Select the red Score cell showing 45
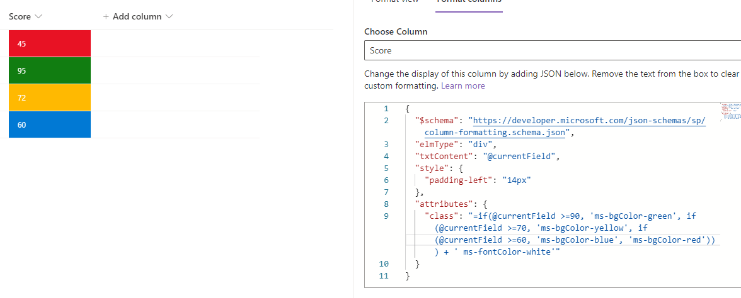Viewport: 741px width, 298px height. pos(50,43)
